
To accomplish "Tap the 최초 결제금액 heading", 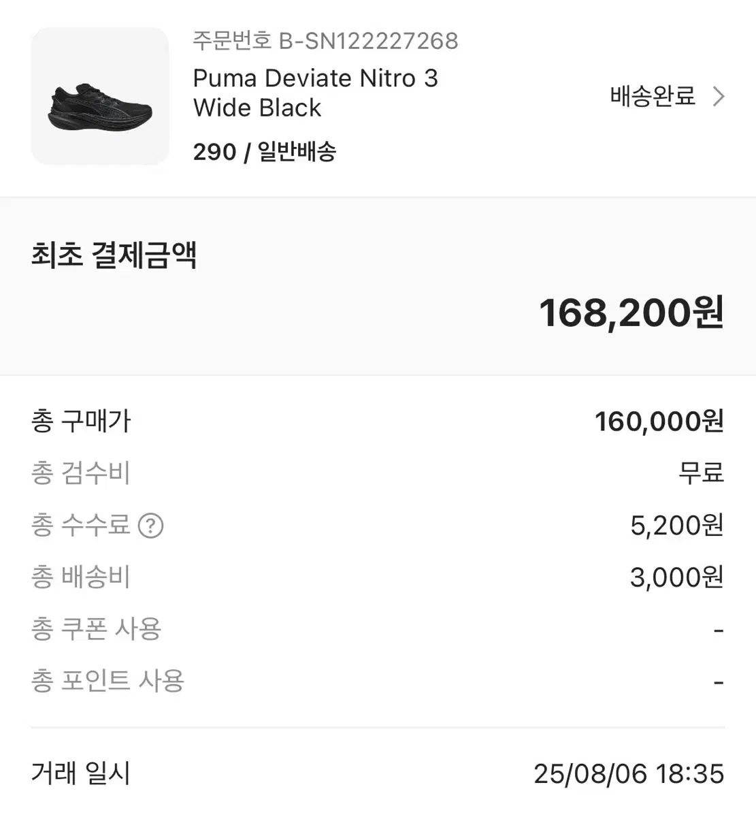I will (114, 255).
